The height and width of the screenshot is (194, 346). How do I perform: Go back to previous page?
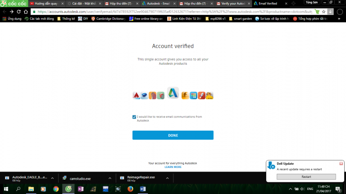click(x=5, y=12)
